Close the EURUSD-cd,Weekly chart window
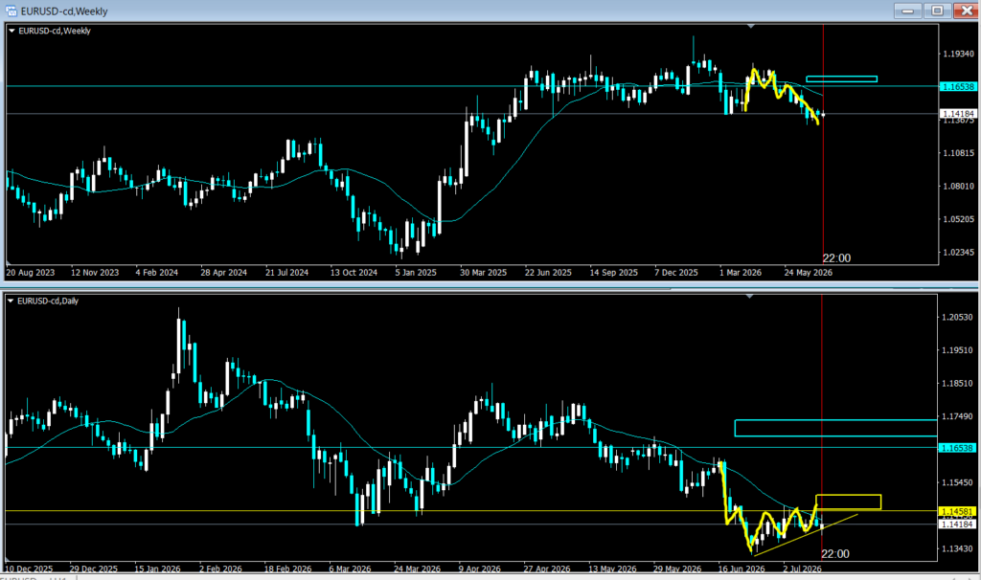This screenshot has height=580, width=981. (967, 11)
